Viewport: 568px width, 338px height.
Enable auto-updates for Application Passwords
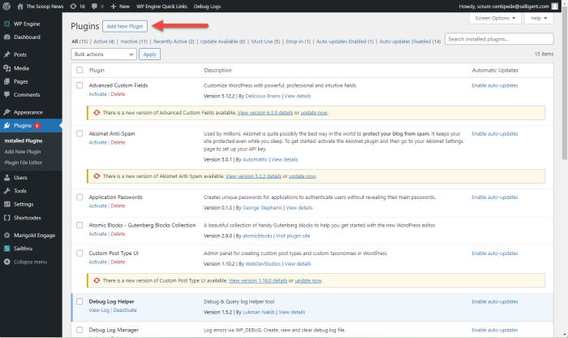496,197
